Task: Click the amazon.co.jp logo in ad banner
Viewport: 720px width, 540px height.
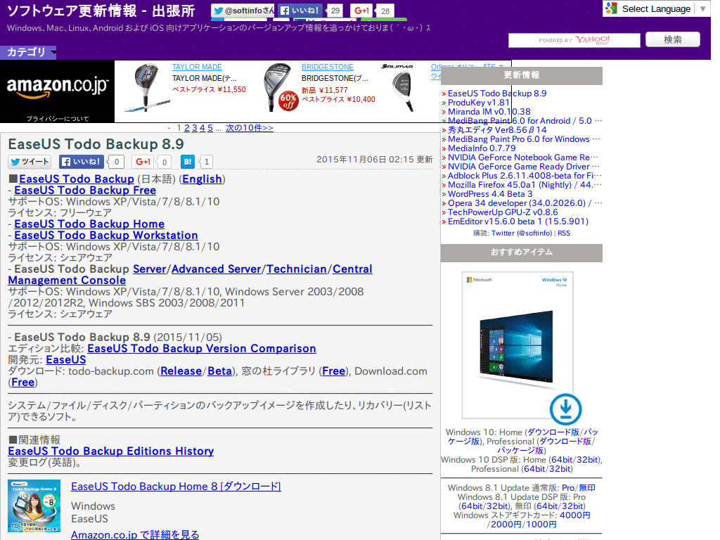Action: [58, 86]
